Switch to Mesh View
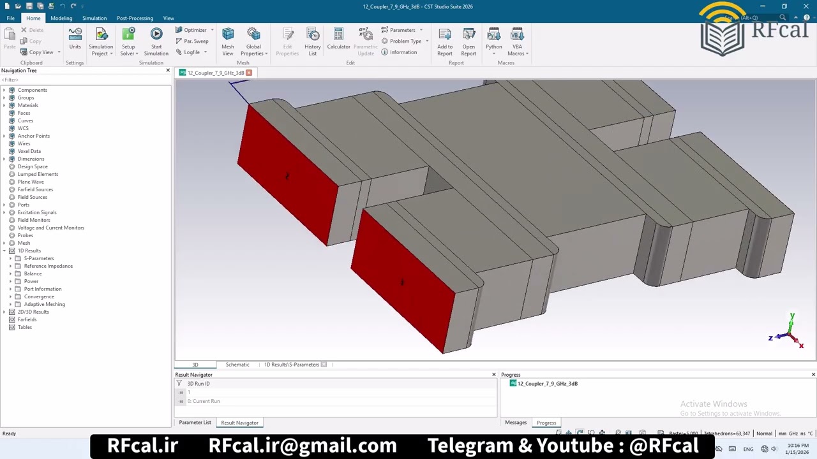 [228, 42]
